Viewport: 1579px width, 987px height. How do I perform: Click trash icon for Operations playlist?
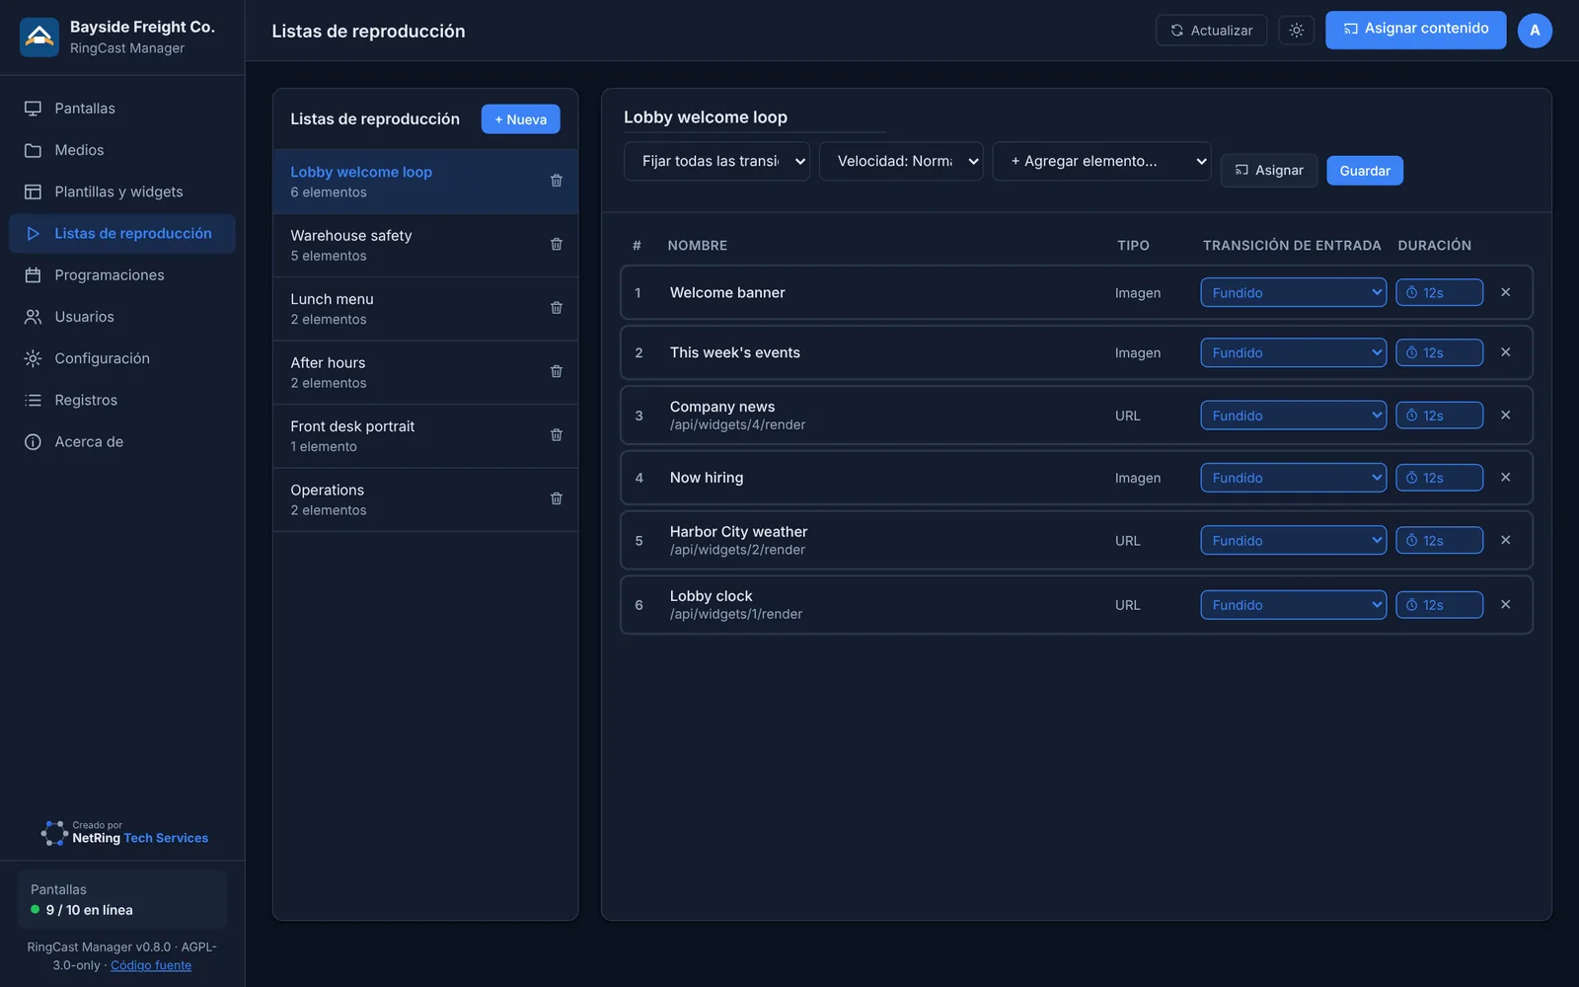[x=557, y=498]
